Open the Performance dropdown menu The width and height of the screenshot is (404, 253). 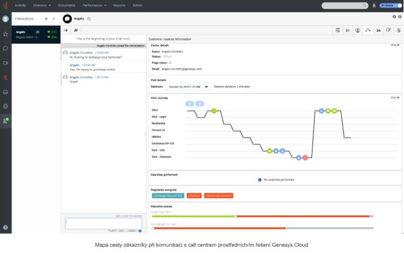[x=94, y=5]
